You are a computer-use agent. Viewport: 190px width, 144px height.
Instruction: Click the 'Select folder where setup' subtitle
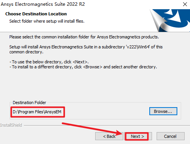(47, 21)
